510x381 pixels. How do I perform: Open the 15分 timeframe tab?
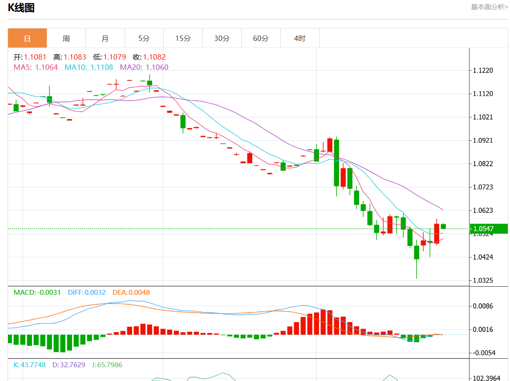183,38
